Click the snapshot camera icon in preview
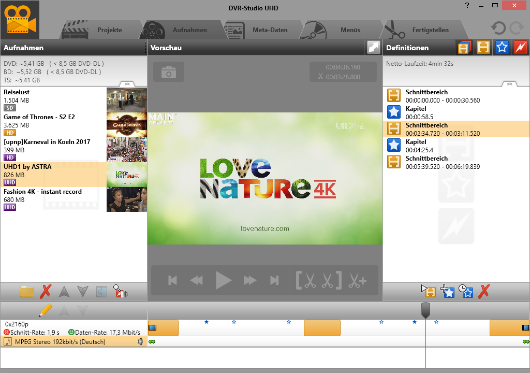Viewport: 530px width, 373px height. 168,72
